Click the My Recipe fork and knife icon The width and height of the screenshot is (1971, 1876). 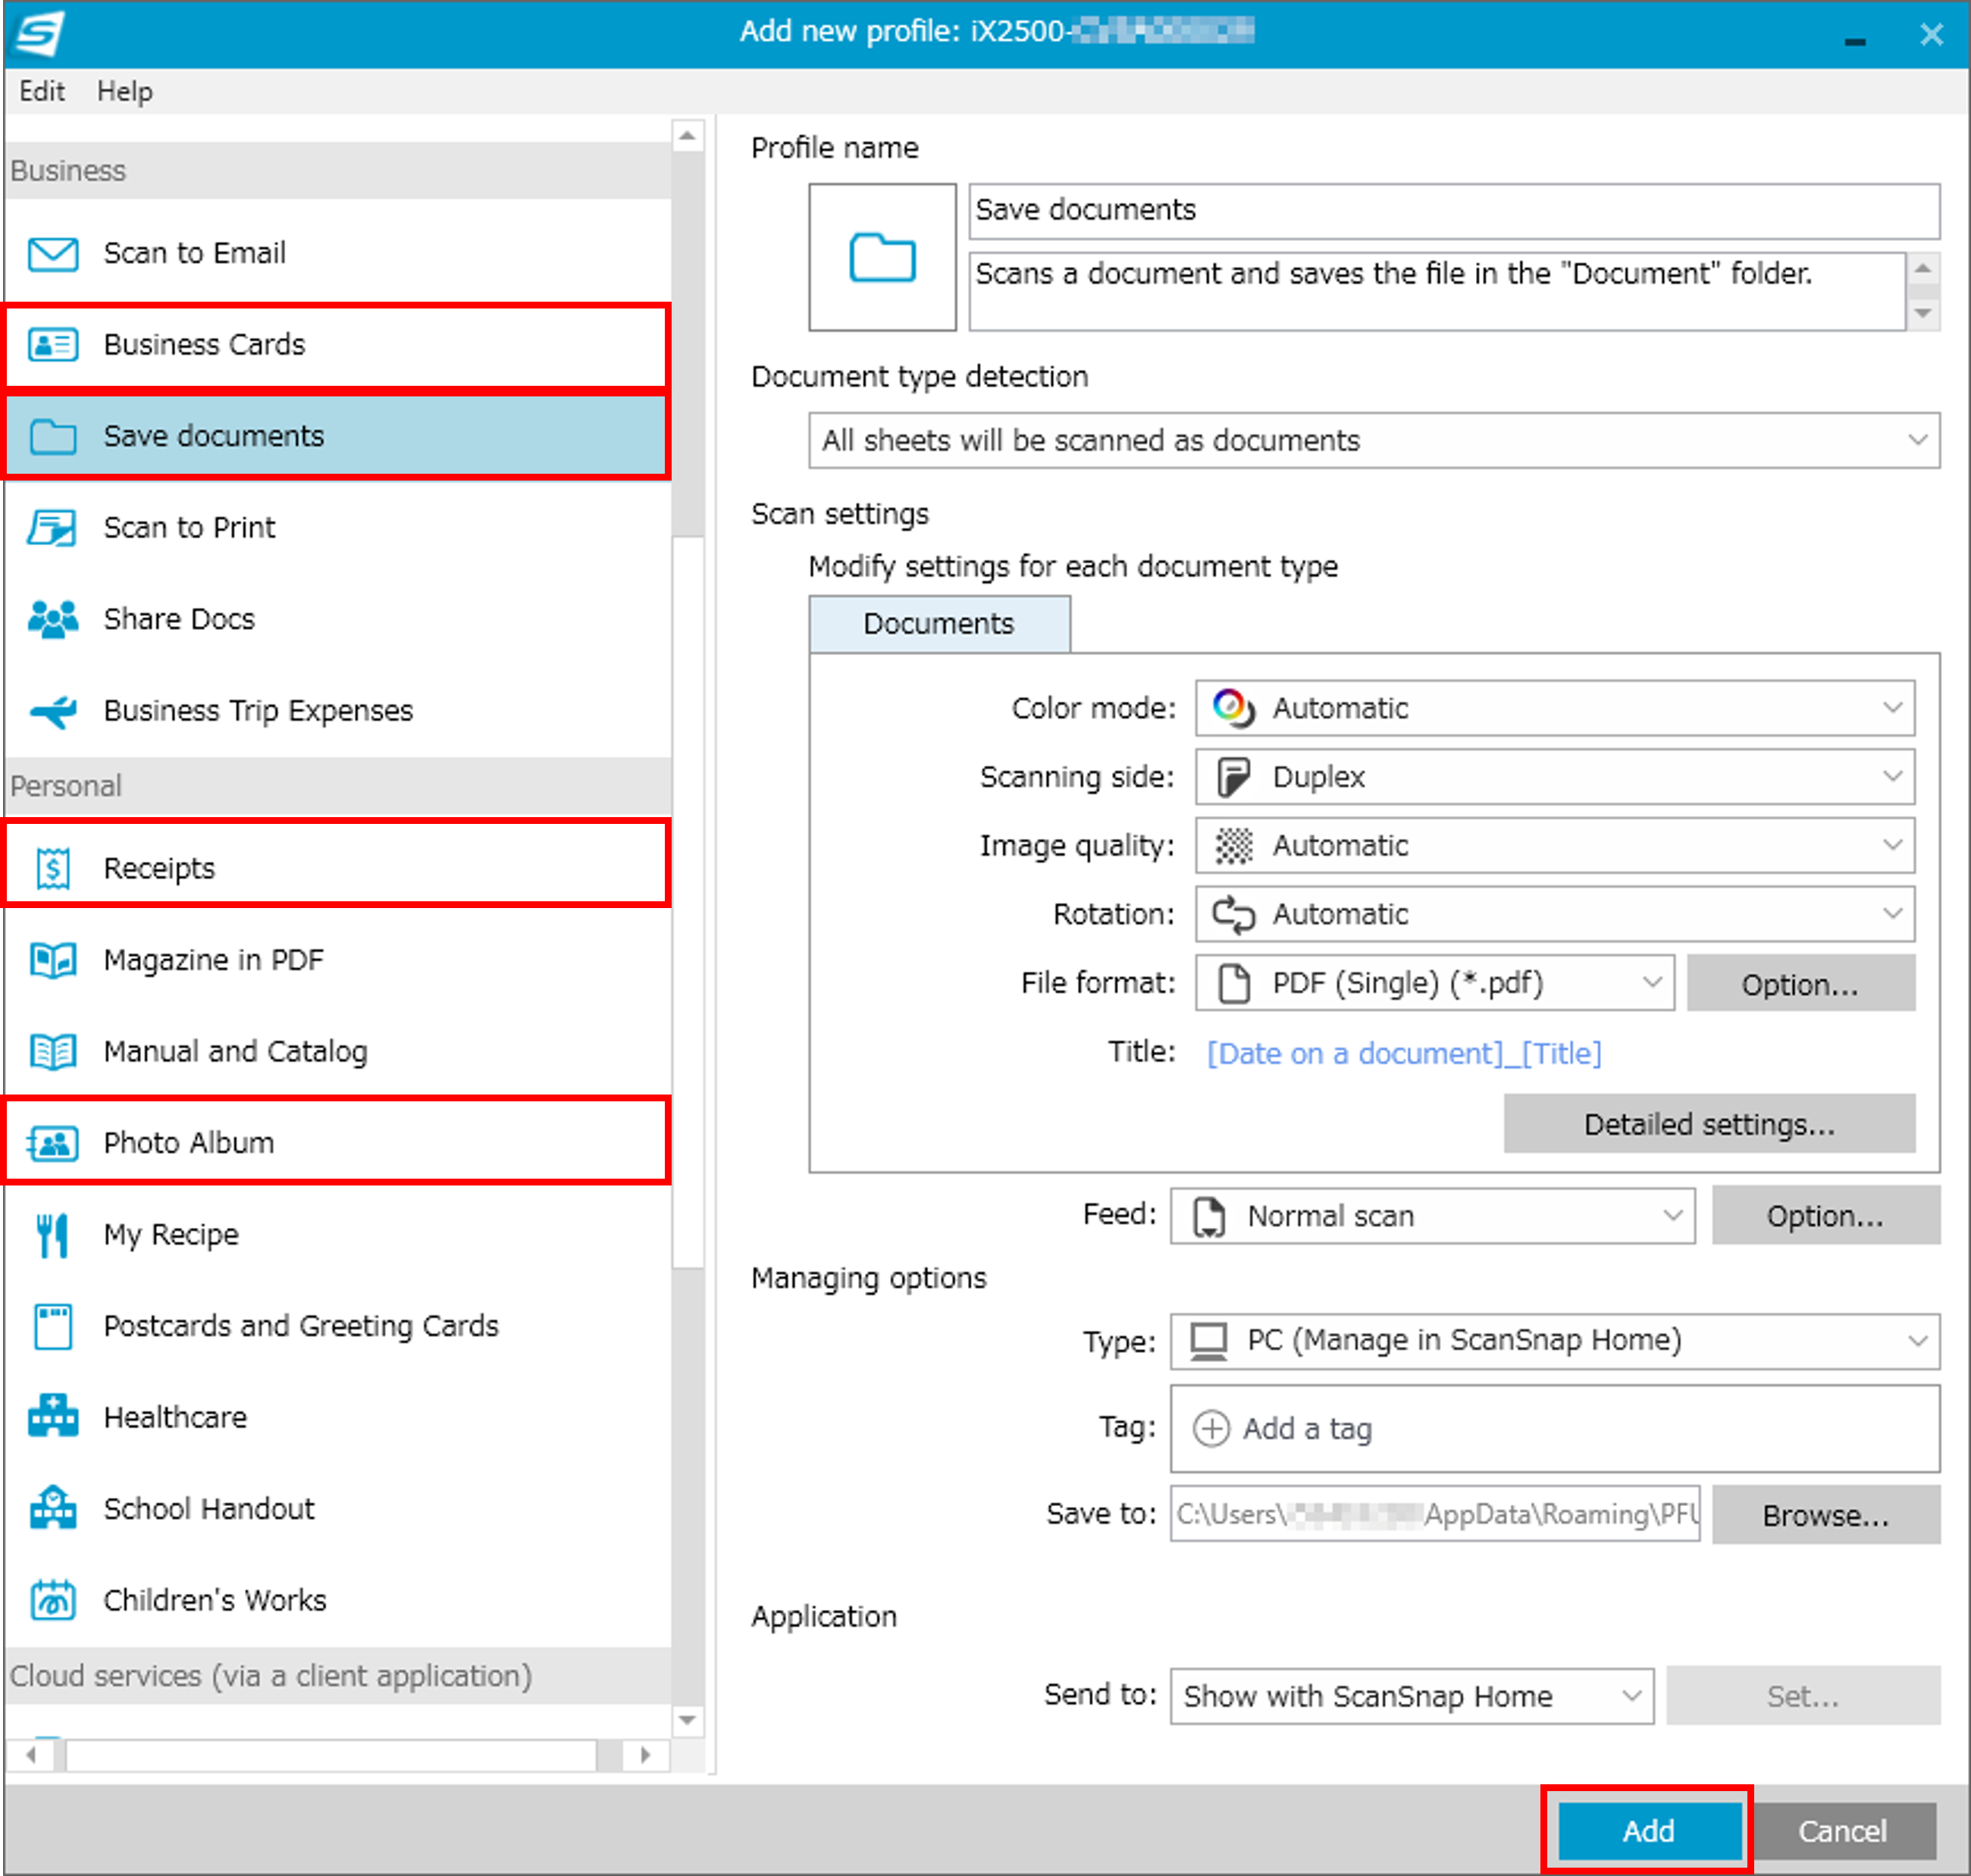[52, 1235]
